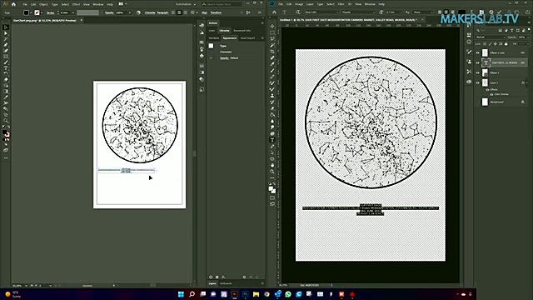Click lock icon on Background layer
The image size is (533, 300).
(522, 102)
